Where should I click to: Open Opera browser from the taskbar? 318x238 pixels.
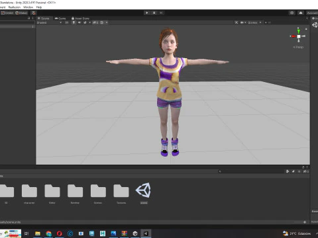click(60, 233)
